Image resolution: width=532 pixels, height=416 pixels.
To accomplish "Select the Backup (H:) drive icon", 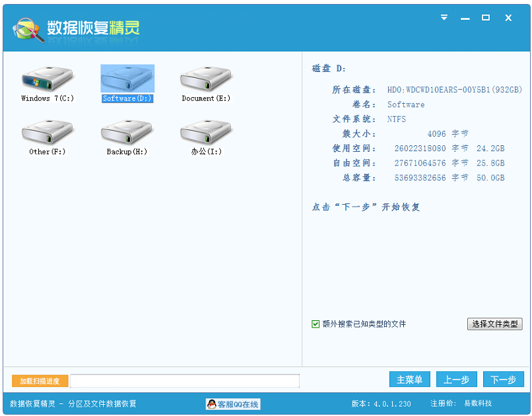I will pos(126,133).
